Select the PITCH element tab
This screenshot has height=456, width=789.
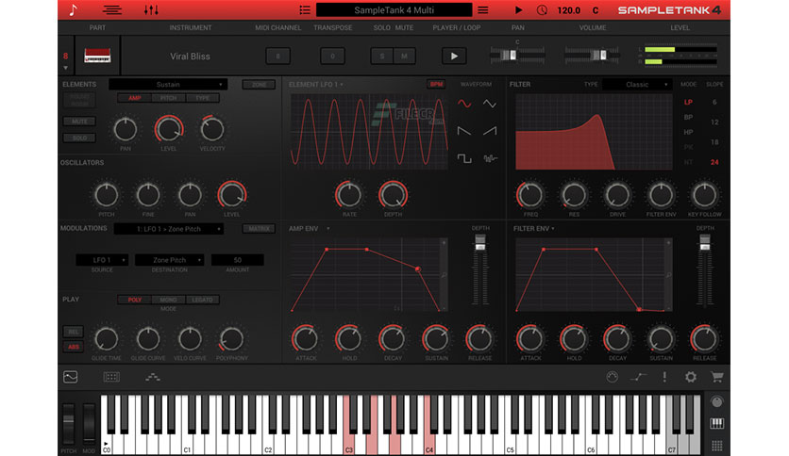pyautogui.click(x=169, y=98)
